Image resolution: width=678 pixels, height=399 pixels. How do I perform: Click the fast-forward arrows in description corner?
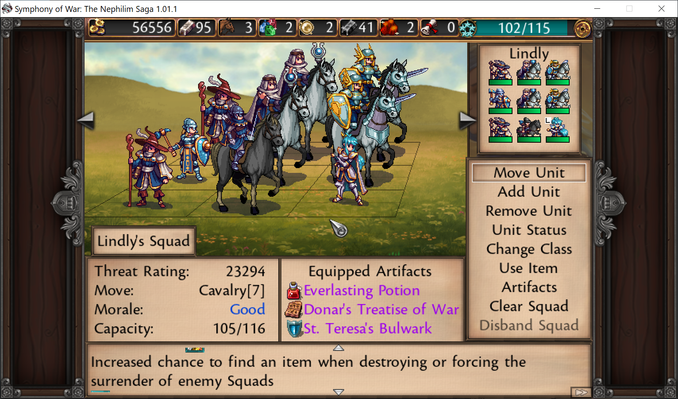tap(582, 392)
